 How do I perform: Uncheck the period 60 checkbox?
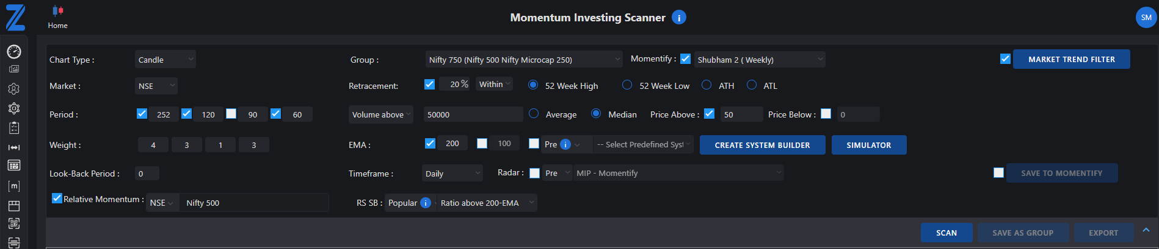[275, 113]
